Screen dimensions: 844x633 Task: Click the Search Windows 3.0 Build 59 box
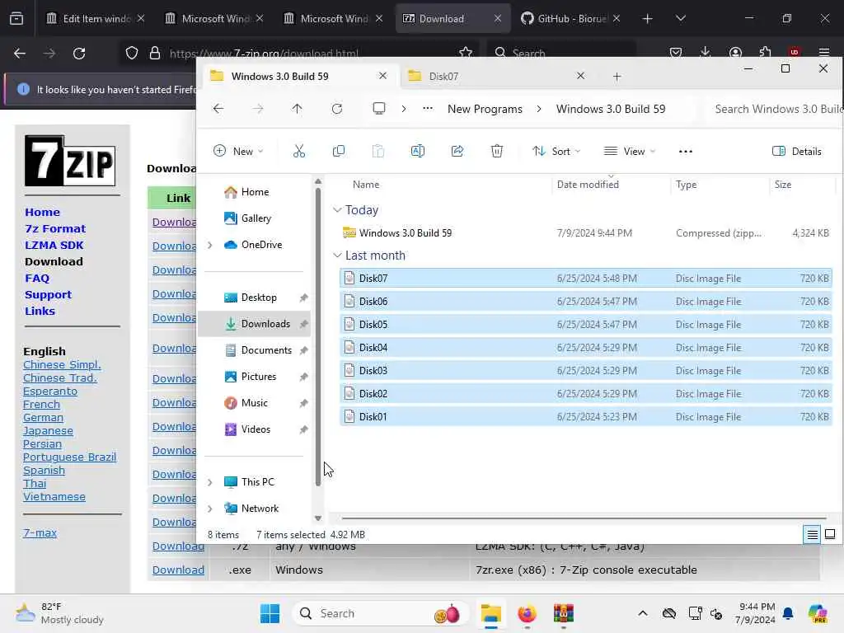coord(776,109)
